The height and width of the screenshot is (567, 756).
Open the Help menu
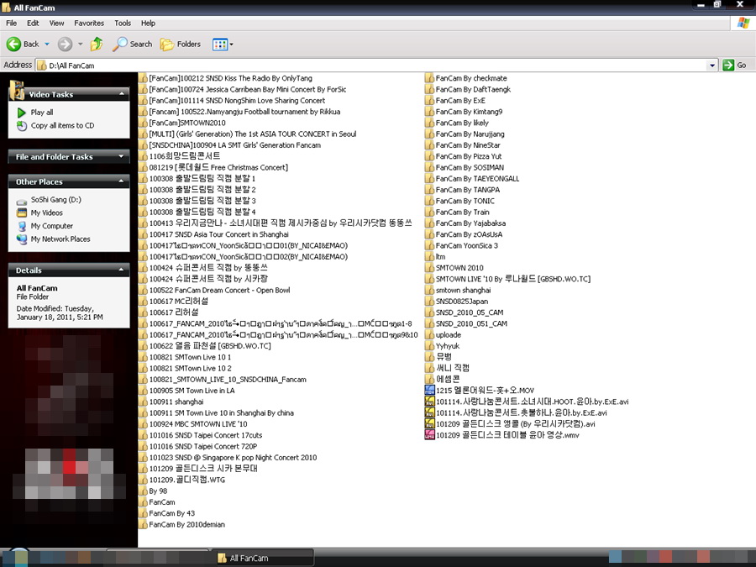click(x=148, y=24)
